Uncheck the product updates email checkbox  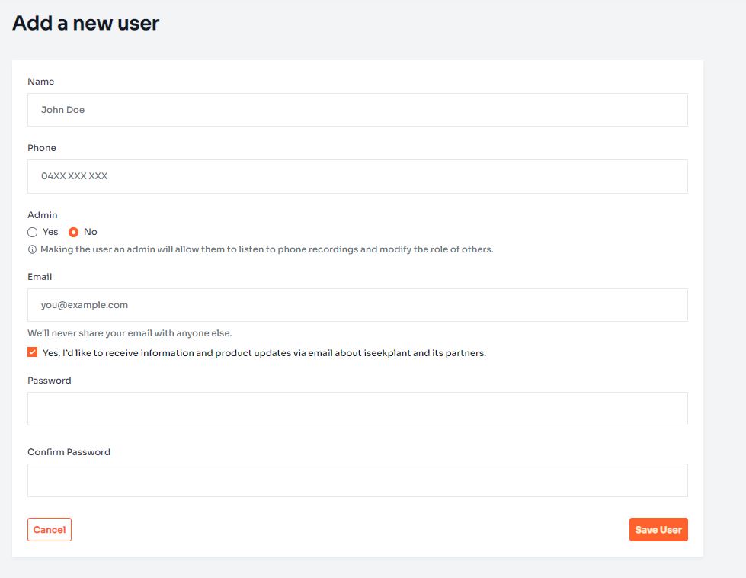pos(32,352)
